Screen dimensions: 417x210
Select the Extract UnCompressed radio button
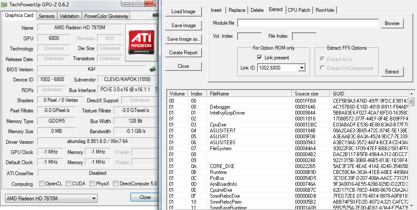point(322,68)
